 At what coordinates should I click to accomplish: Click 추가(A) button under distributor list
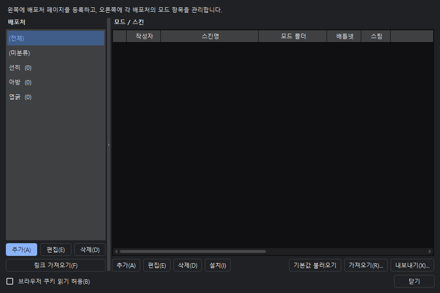click(22, 250)
